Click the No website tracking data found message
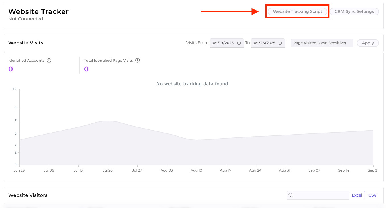The image size is (387, 208). click(192, 84)
